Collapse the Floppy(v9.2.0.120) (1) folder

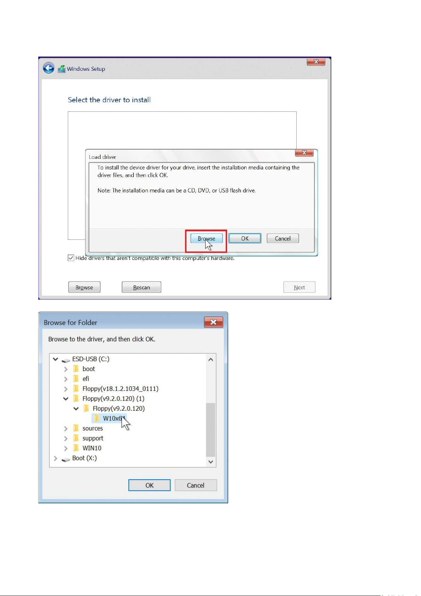coord(66,399)
